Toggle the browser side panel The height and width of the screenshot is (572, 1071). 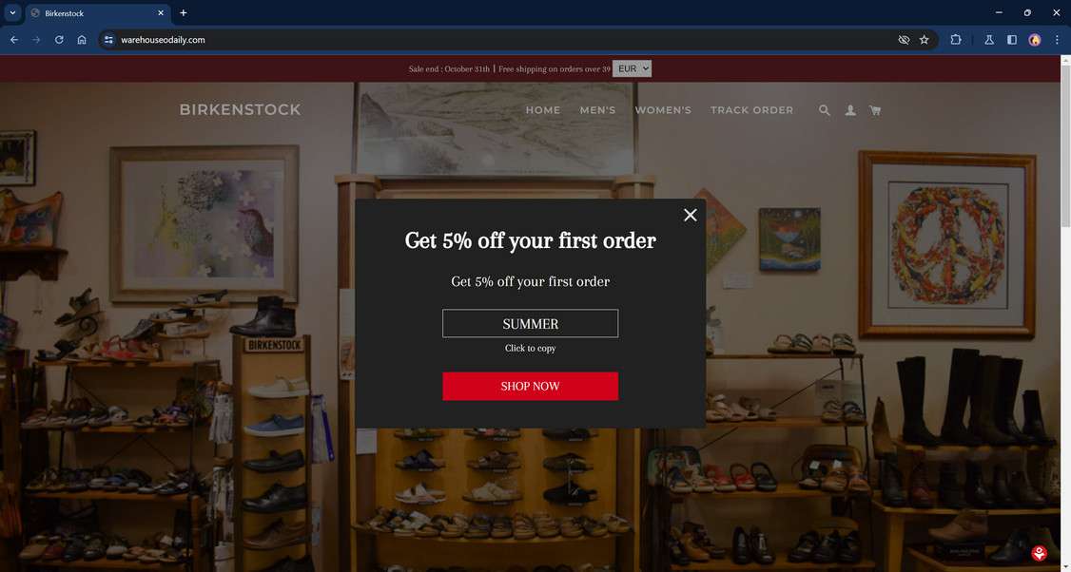coord(1012,40)
